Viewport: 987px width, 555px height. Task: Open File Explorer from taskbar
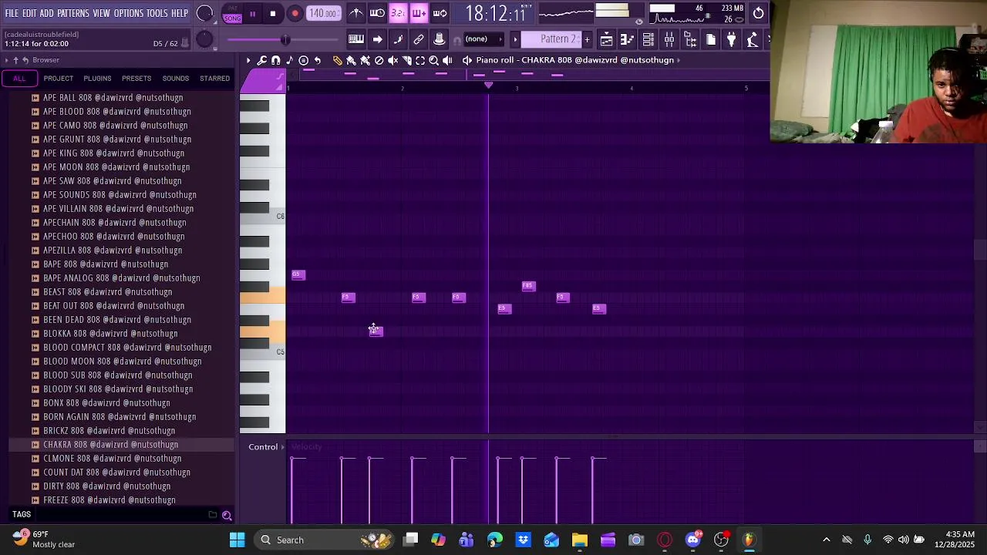tap(580, 540)
